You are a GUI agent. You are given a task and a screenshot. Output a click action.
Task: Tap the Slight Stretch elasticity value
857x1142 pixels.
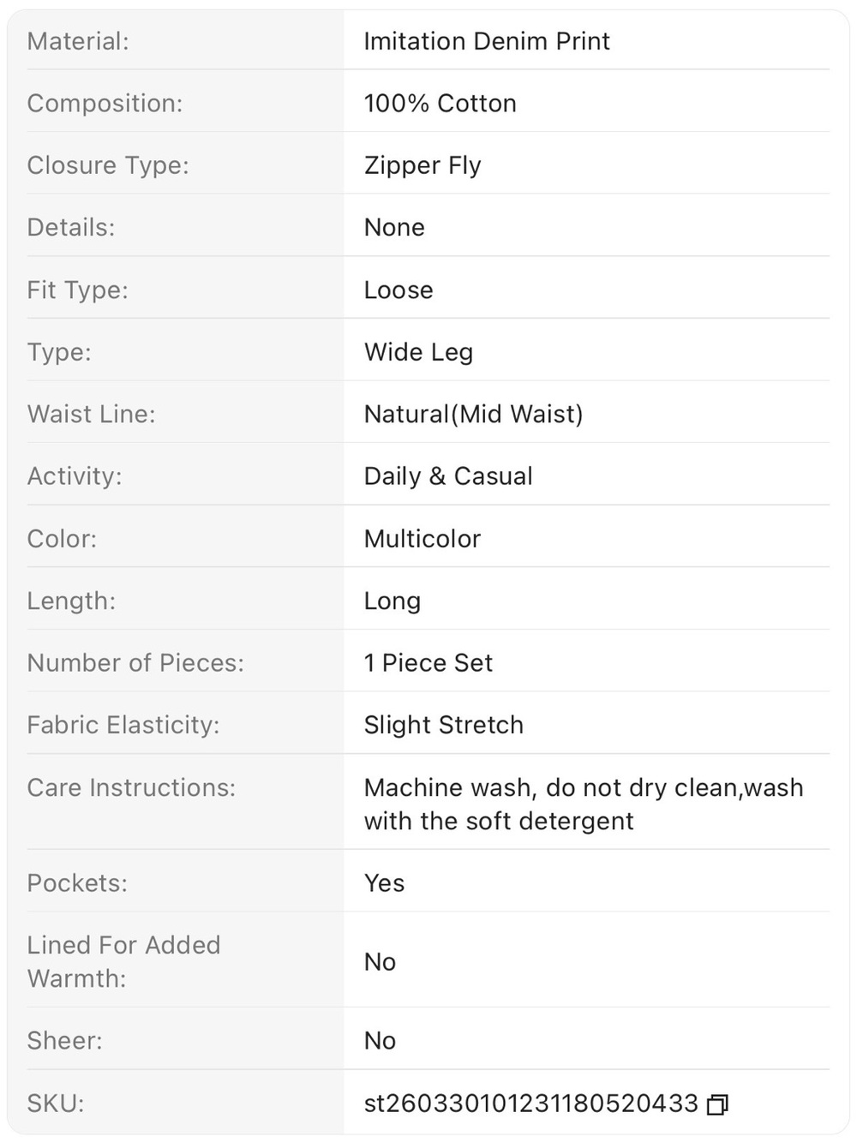444,726
